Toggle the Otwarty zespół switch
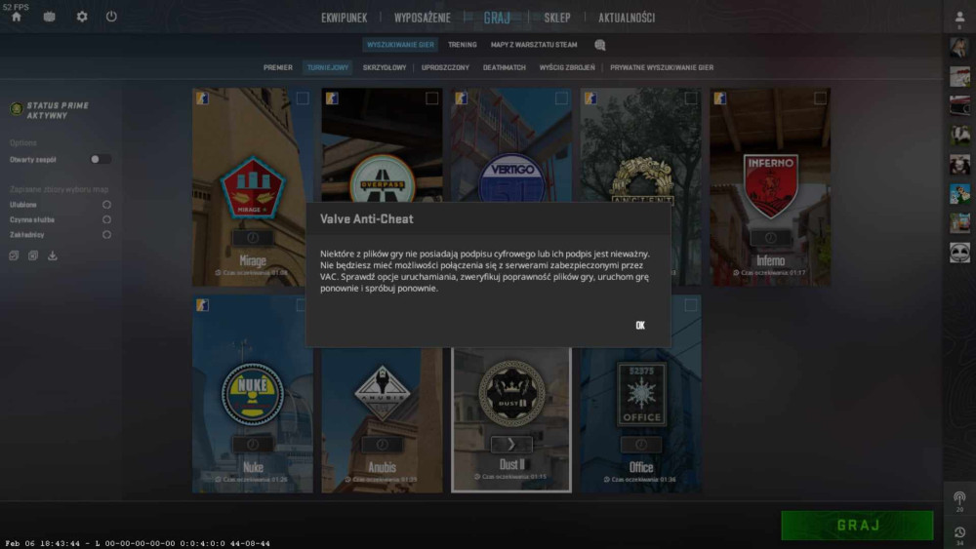The width and height of the screenshot is (976, 549). (101, 160)
